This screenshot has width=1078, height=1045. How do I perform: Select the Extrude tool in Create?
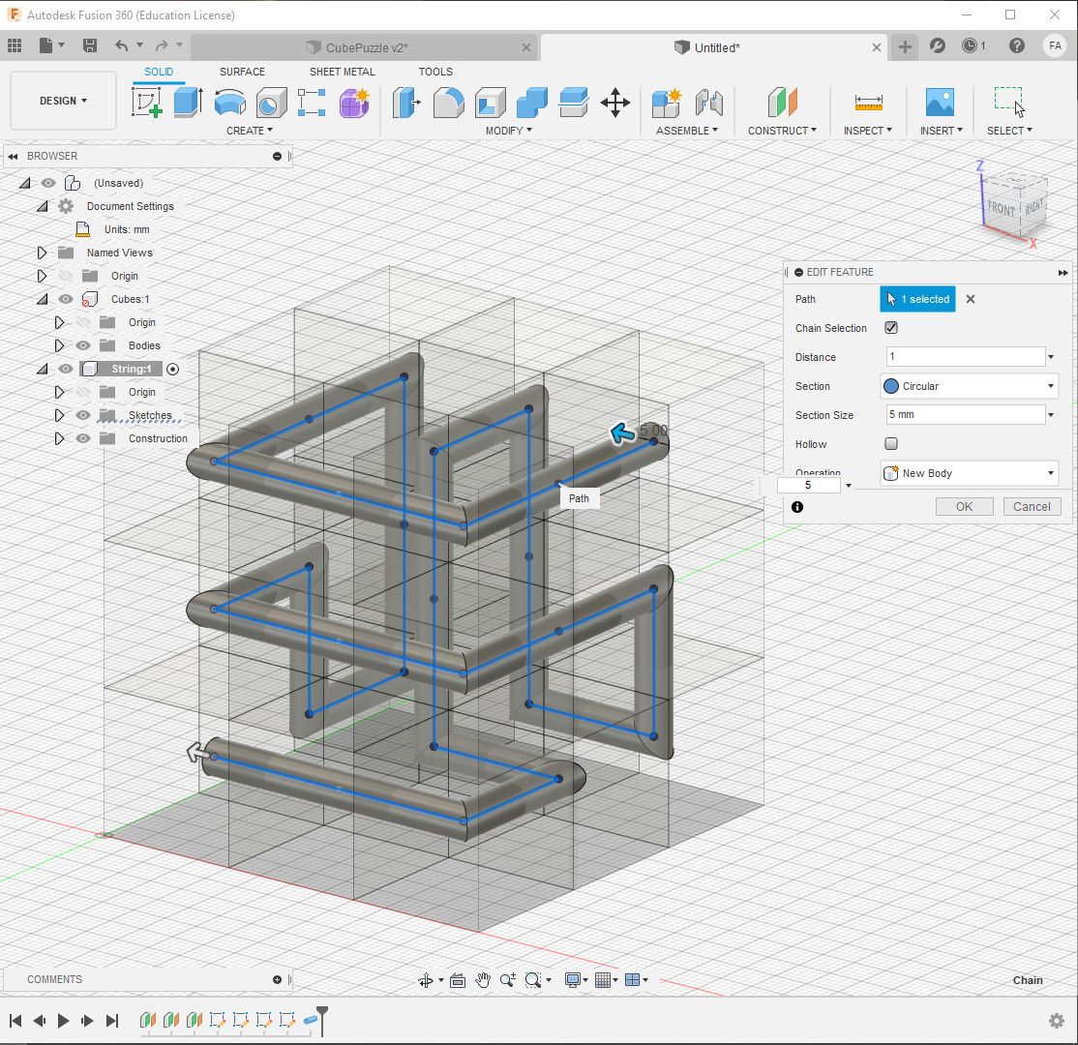tap(188, 102)
